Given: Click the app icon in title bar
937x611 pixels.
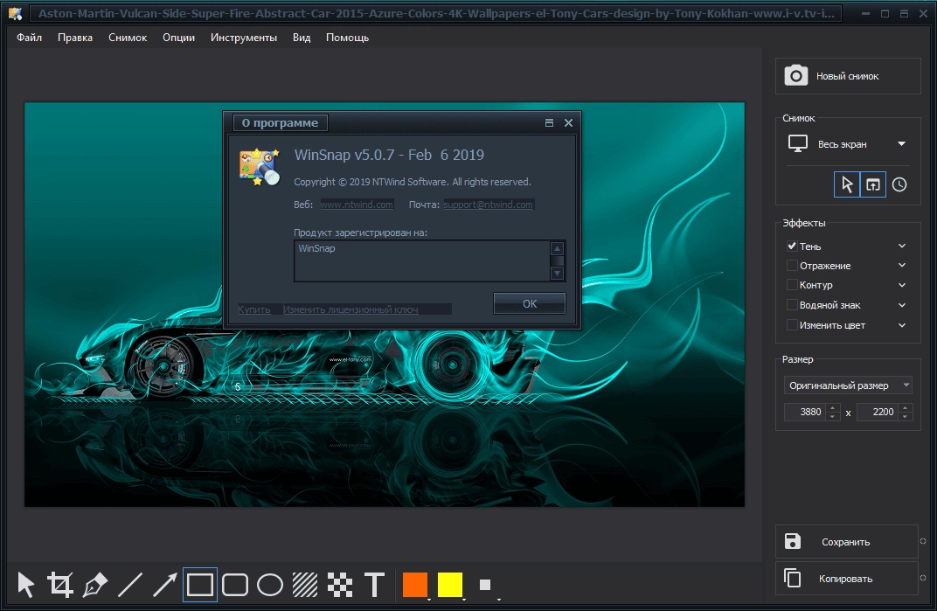Looking at the screenshot, I should point(15,13).
